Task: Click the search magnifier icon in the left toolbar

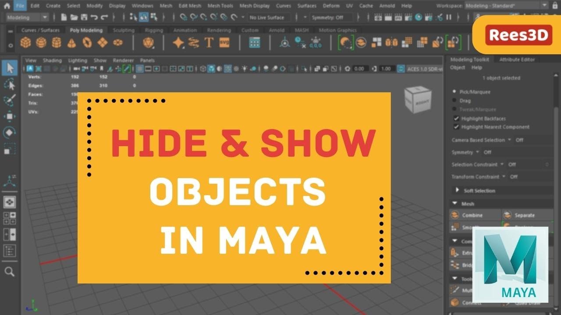Action: [10, 272]
